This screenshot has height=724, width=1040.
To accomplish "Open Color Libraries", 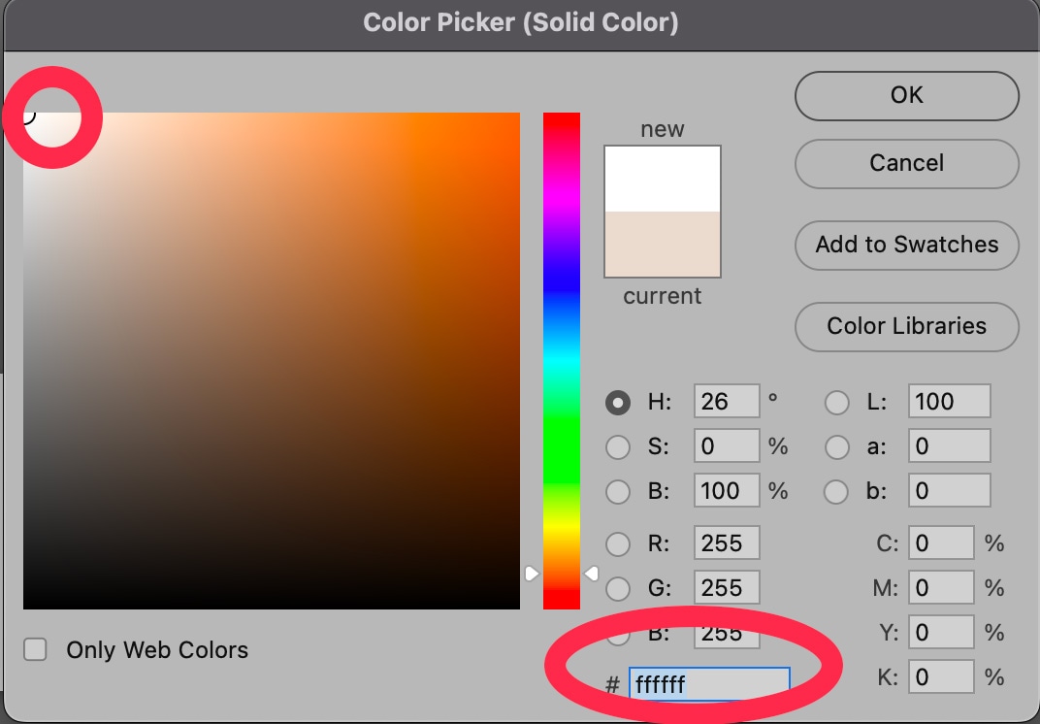I will 906,326.
